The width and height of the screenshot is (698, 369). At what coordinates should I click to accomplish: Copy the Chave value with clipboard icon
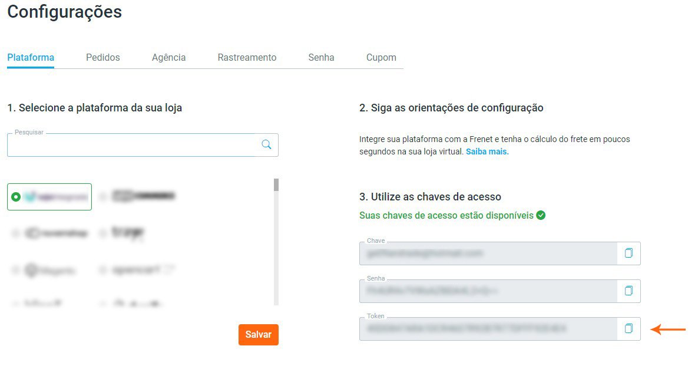pos(628,253)
